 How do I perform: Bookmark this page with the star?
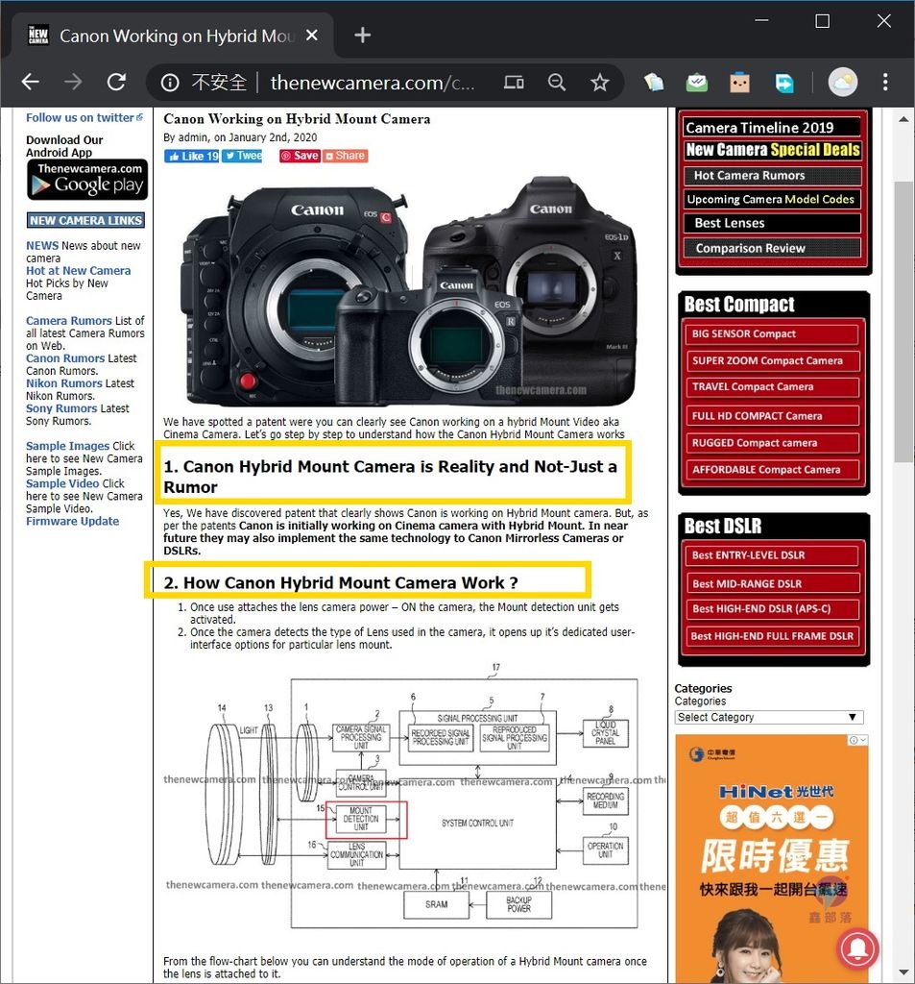(599, 83)
